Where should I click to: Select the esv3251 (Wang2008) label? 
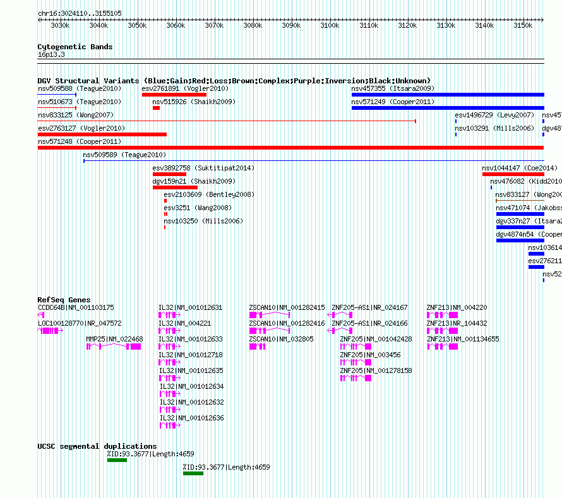pos(198,208)
